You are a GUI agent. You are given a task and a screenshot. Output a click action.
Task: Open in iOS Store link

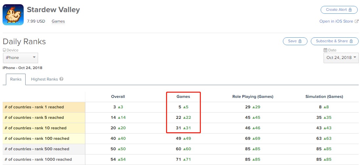tap(336, 21)
